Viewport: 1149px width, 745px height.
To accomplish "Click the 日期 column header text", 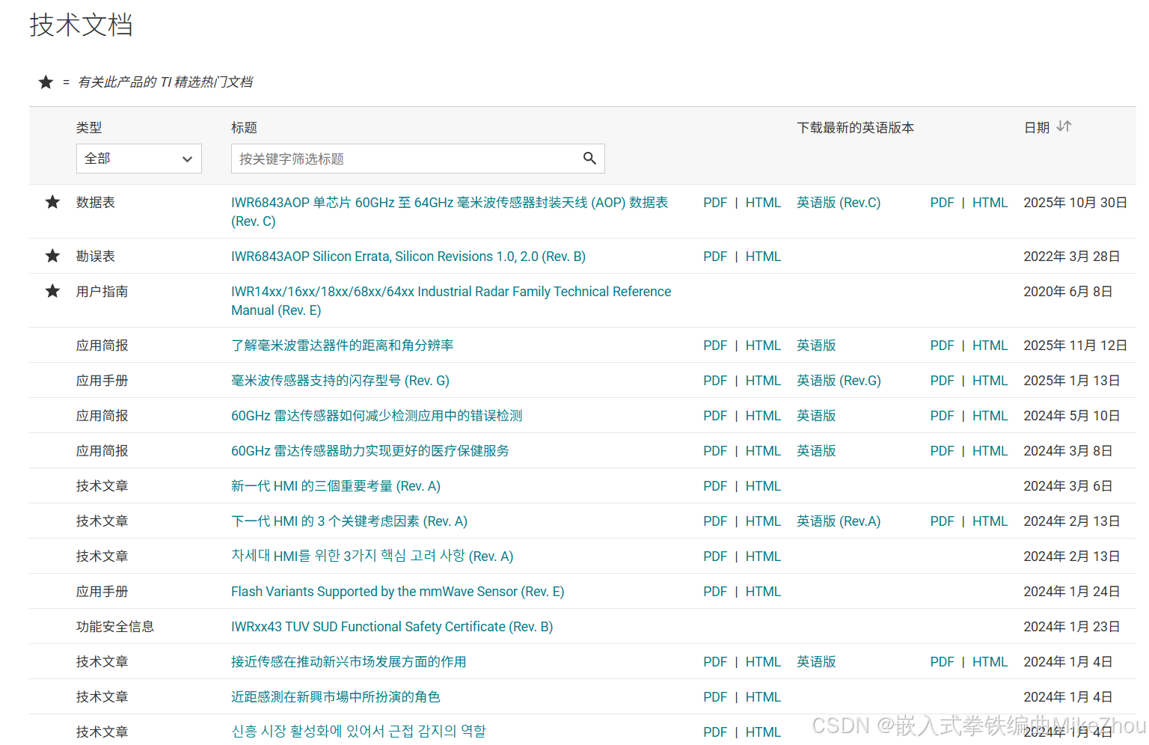I will click(1037, 128).
